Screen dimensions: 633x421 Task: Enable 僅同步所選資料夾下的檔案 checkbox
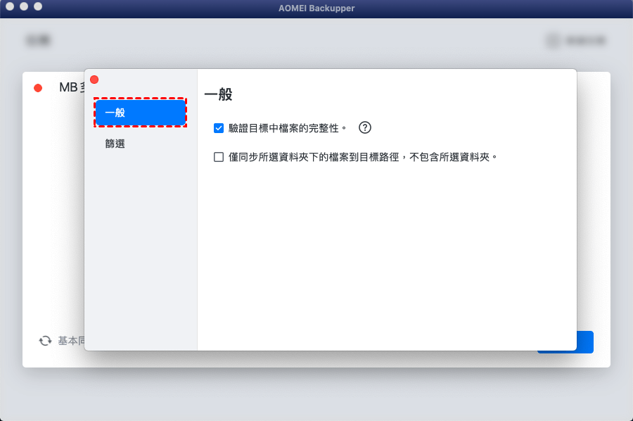click(x=219, y=157)
